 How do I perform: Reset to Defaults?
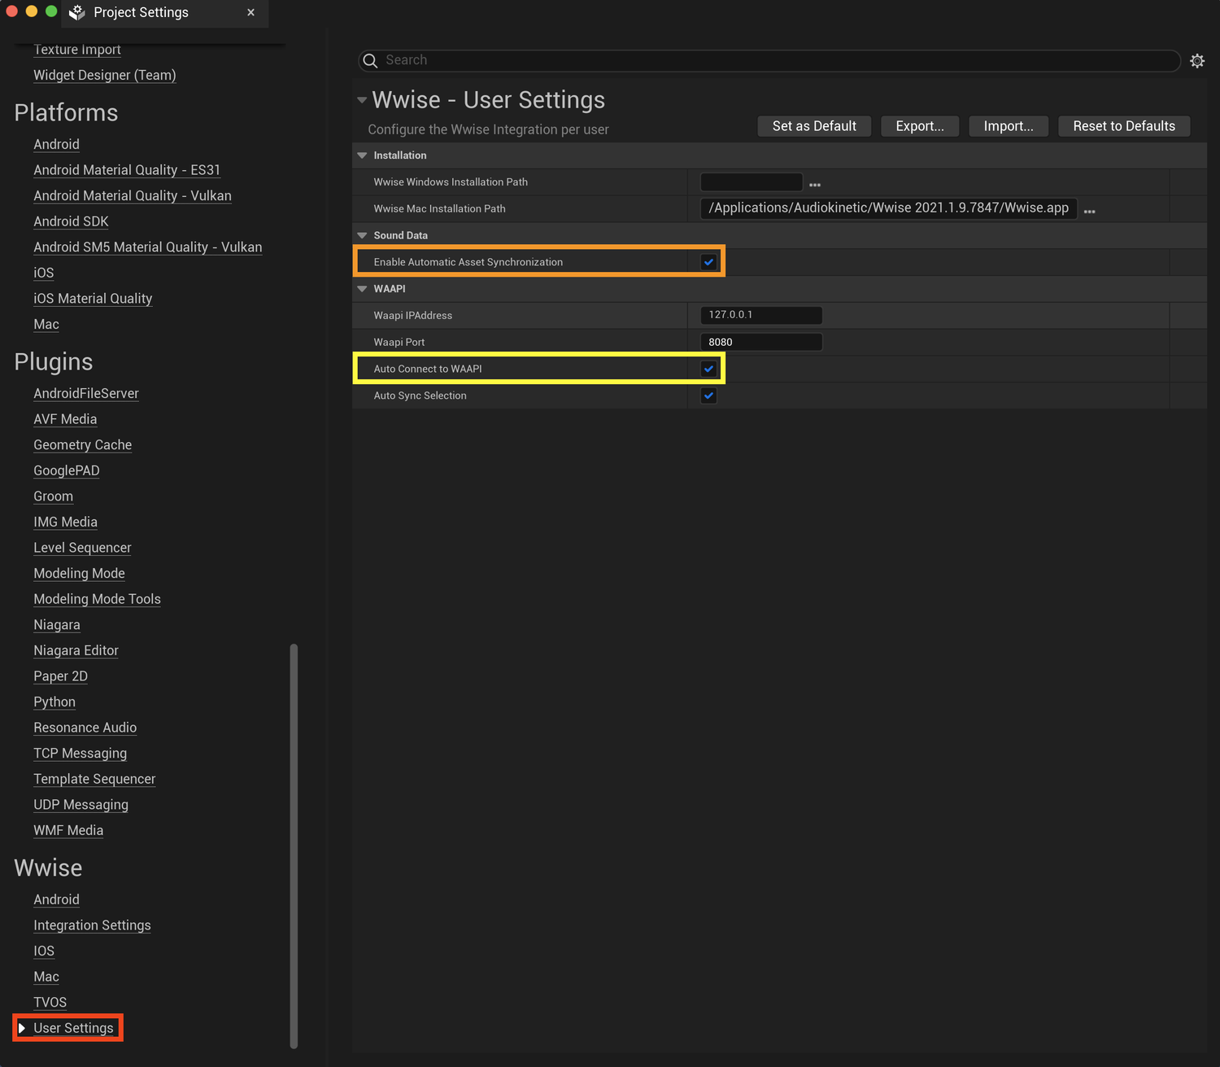click(1124, 126)
